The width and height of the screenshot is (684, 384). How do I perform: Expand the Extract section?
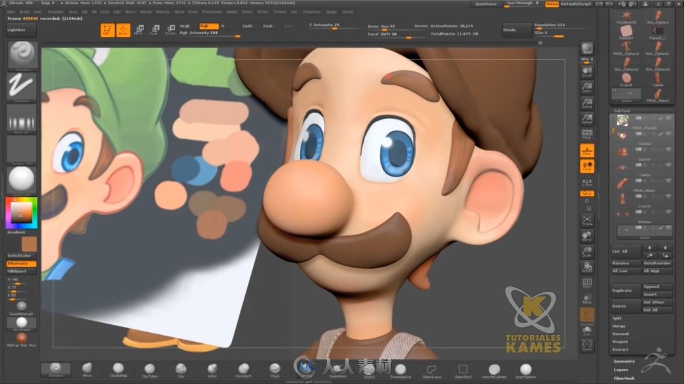(x=620, y=350)
